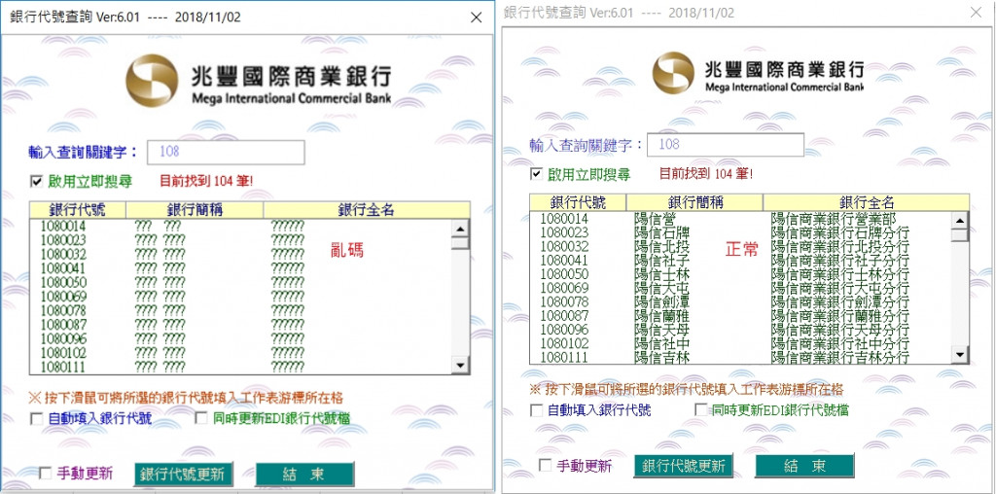Select row 1080041 in left window list
Image resolution: width=996 pixels, height=494 pixels.
click(x=241, y=268)
